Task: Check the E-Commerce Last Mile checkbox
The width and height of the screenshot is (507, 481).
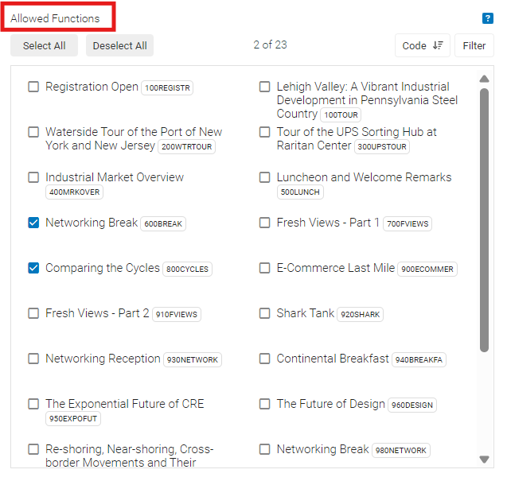Action: pos(264,268)
